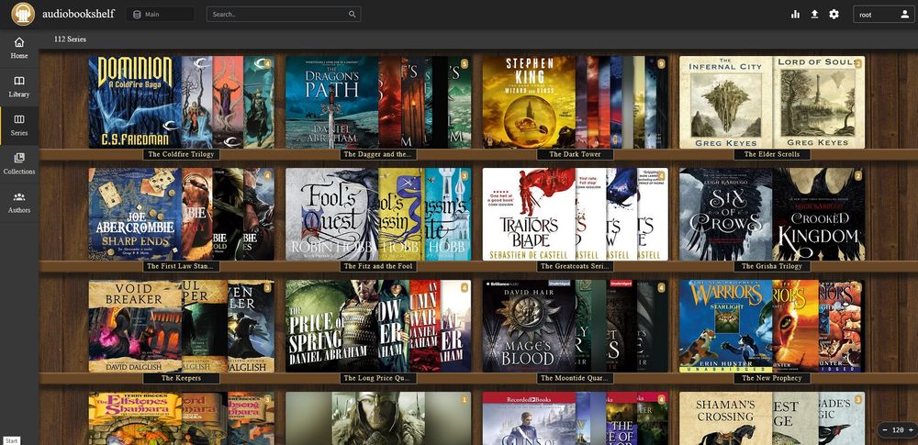Increase cover size with plus button
This screenshot has width=918, height=445.
(911, 429)
